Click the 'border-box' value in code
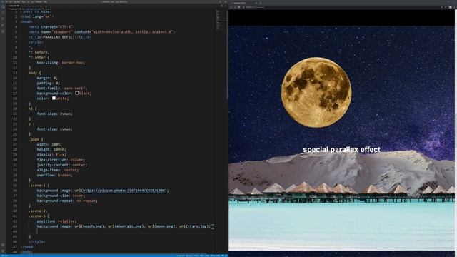 point(72,63)
